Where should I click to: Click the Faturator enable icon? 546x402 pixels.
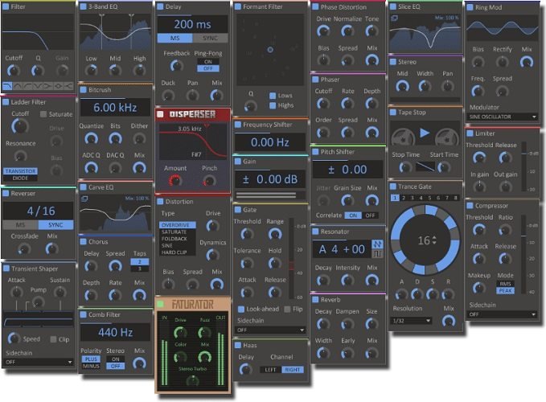(162, 305)
